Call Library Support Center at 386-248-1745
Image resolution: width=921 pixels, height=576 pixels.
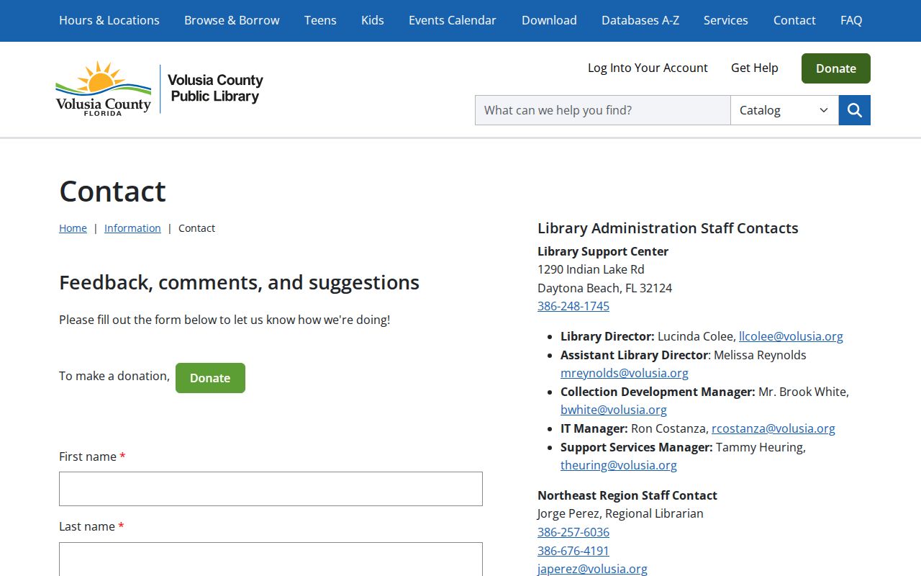pos(573,306)
